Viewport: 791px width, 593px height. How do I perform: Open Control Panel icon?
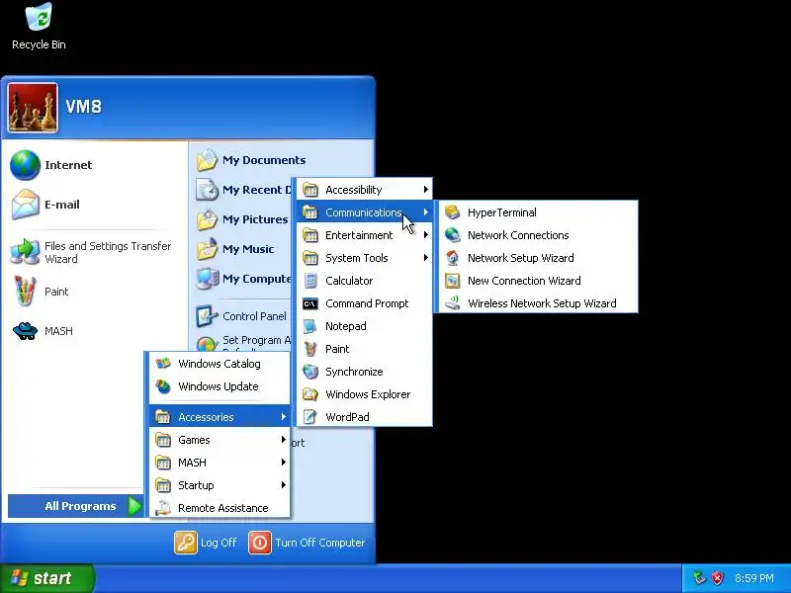pyautogui.click(x=207, y=316)
